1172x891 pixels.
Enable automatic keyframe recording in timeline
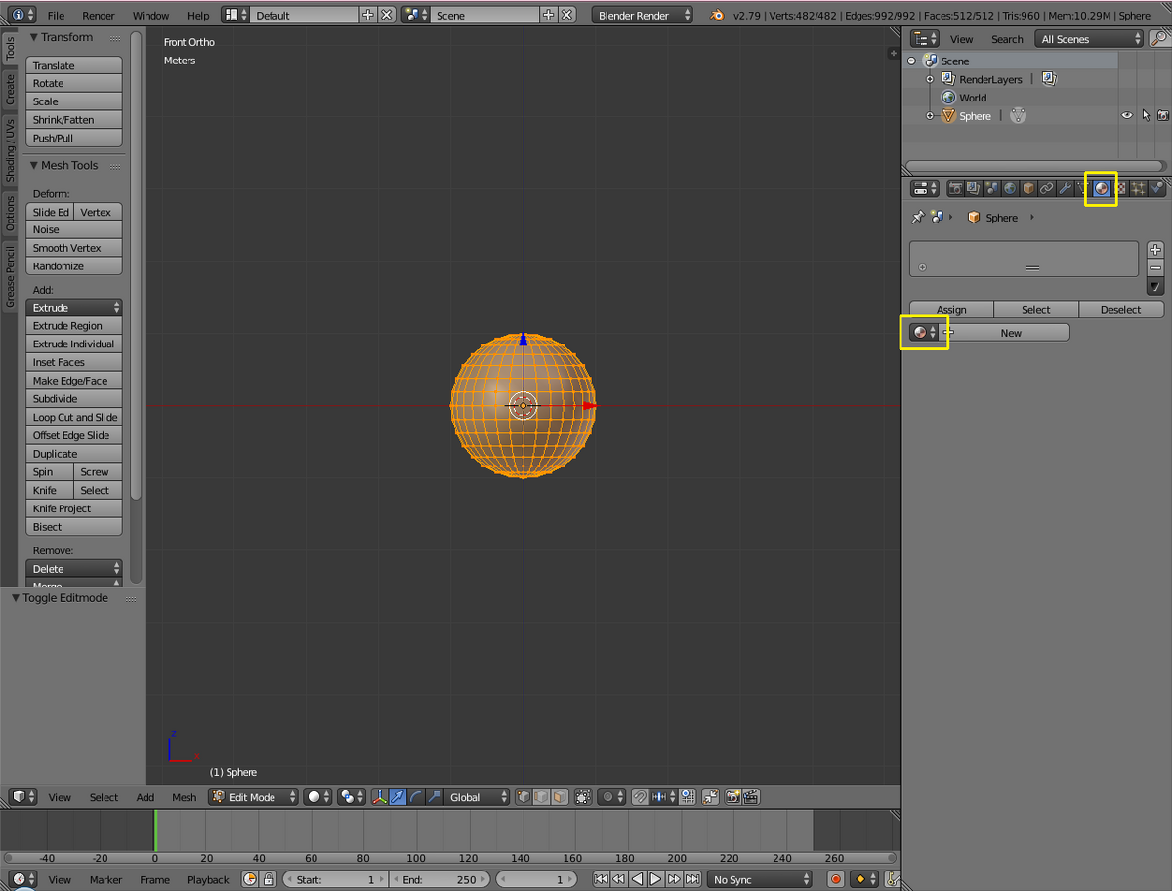[836, 879]
